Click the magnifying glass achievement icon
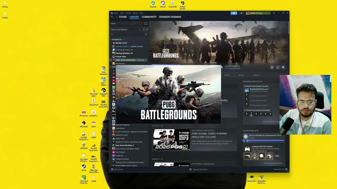This screenshot has height=189, width=337. tap(262, 156)
